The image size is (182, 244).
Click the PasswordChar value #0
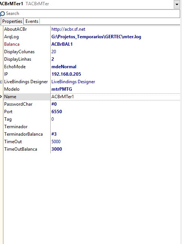pos(54,104)
